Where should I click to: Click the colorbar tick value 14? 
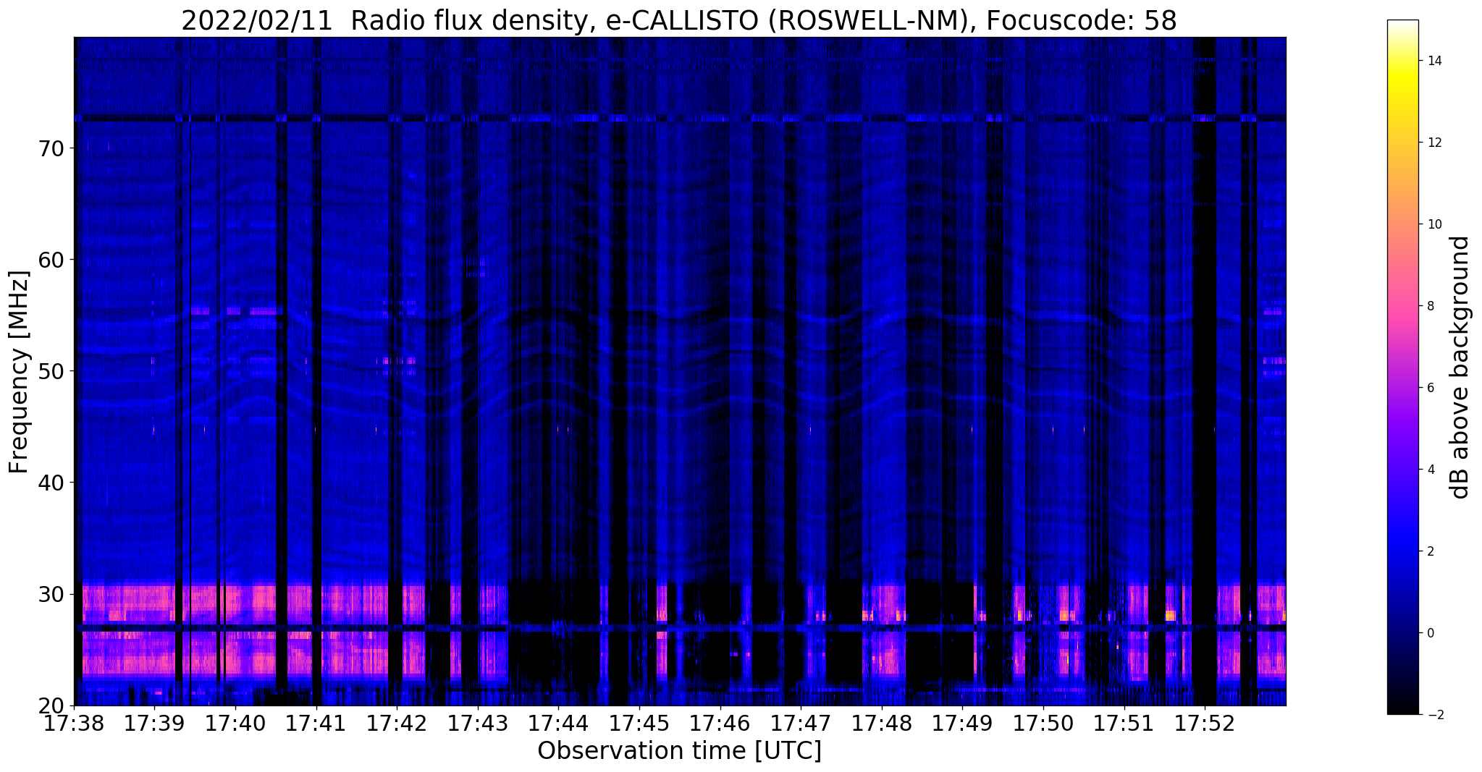tap(1433, 61)
